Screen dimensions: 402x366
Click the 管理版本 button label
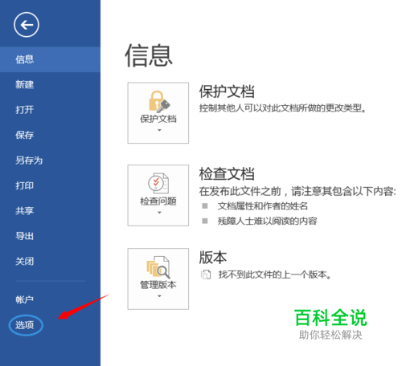click(158, 285)
